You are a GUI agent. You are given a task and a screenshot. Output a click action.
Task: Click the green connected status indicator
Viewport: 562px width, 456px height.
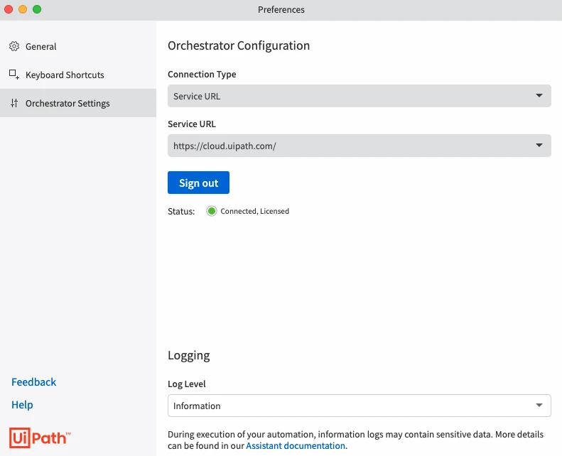point(212,211)
